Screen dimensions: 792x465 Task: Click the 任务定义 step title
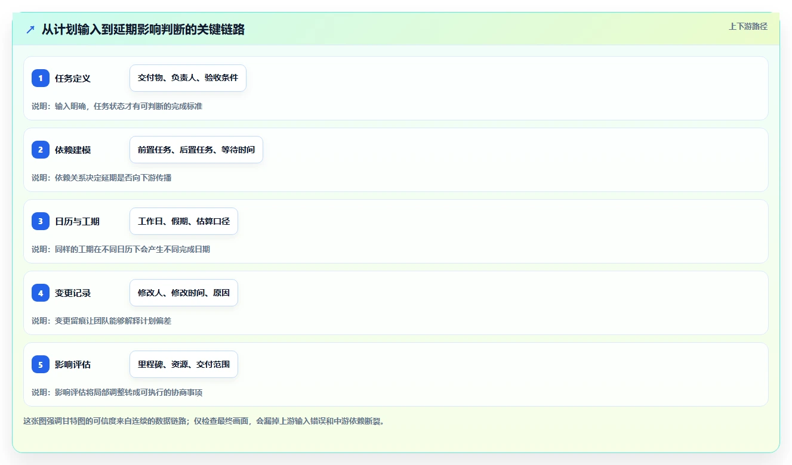pyautogui.click(x=73, y=78)
